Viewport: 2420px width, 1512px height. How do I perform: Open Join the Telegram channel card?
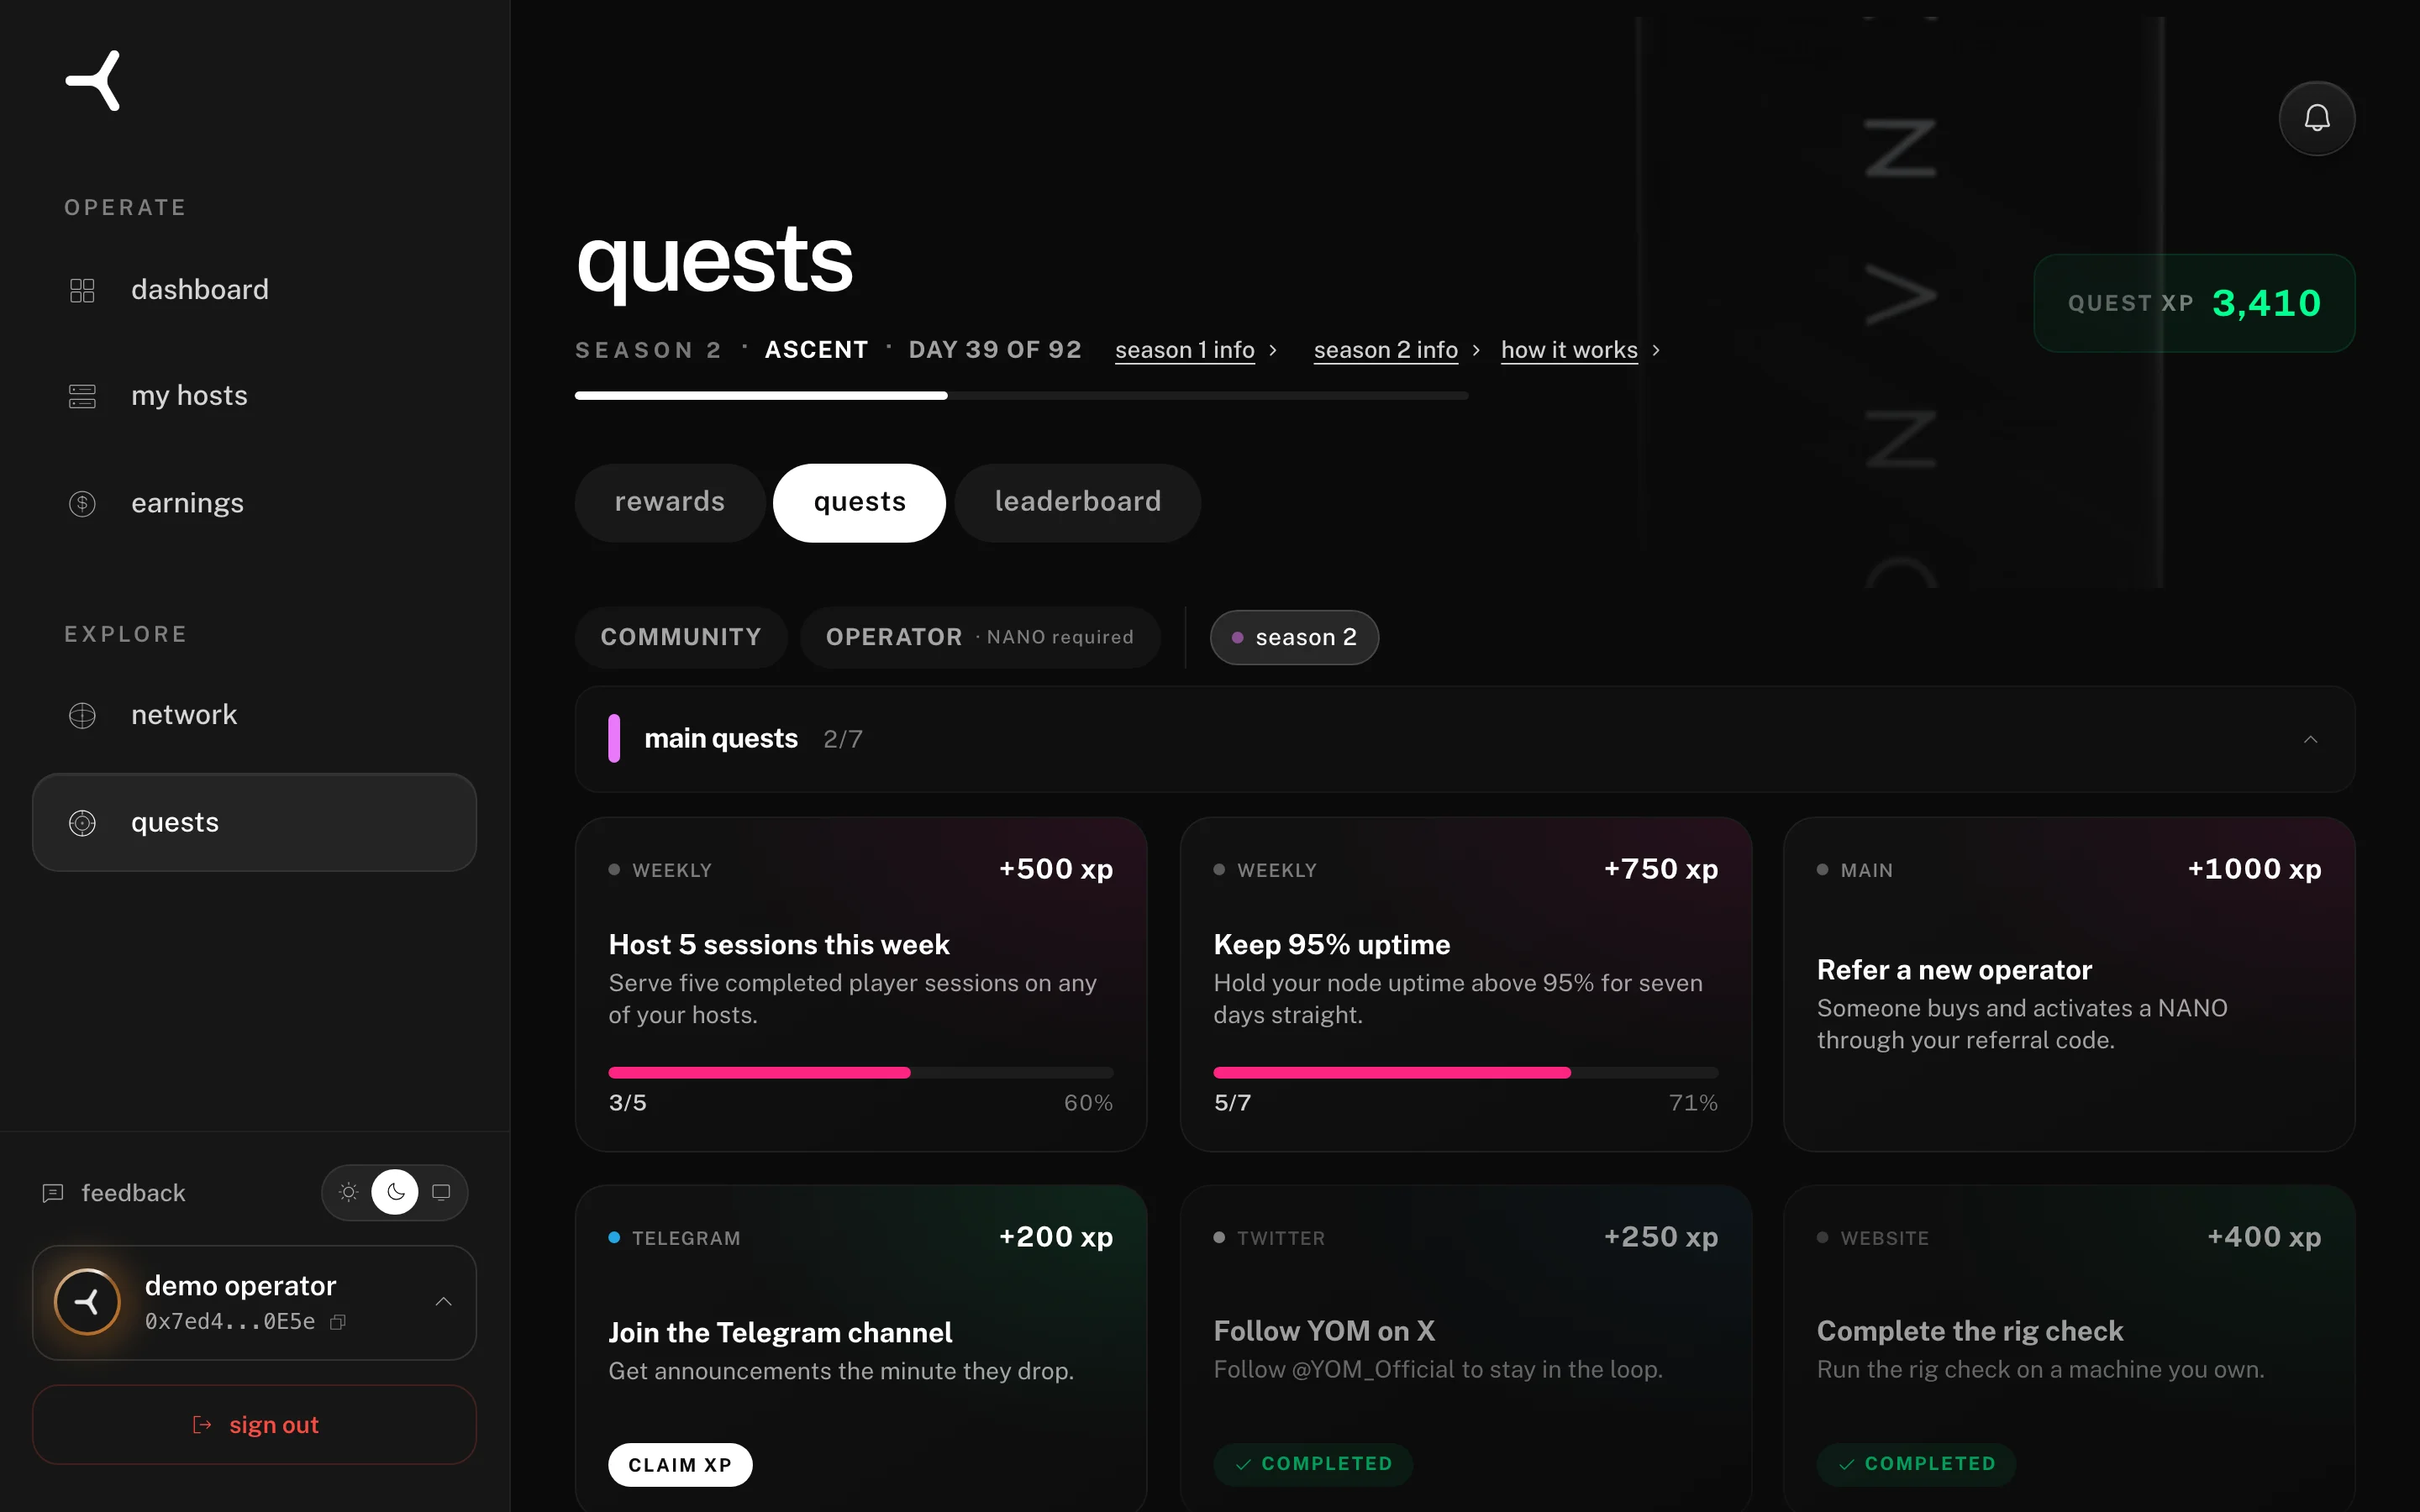(860, 1348)
